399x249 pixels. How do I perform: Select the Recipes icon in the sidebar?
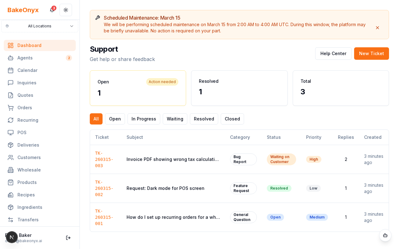(x=10, y=195)
